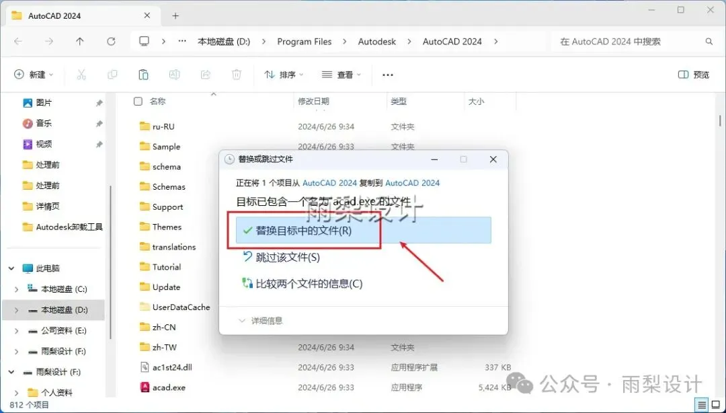Expand 本地磁盘 (D:) in the sidebar
This screenshot has height=413, width=726.
point(17,310)
